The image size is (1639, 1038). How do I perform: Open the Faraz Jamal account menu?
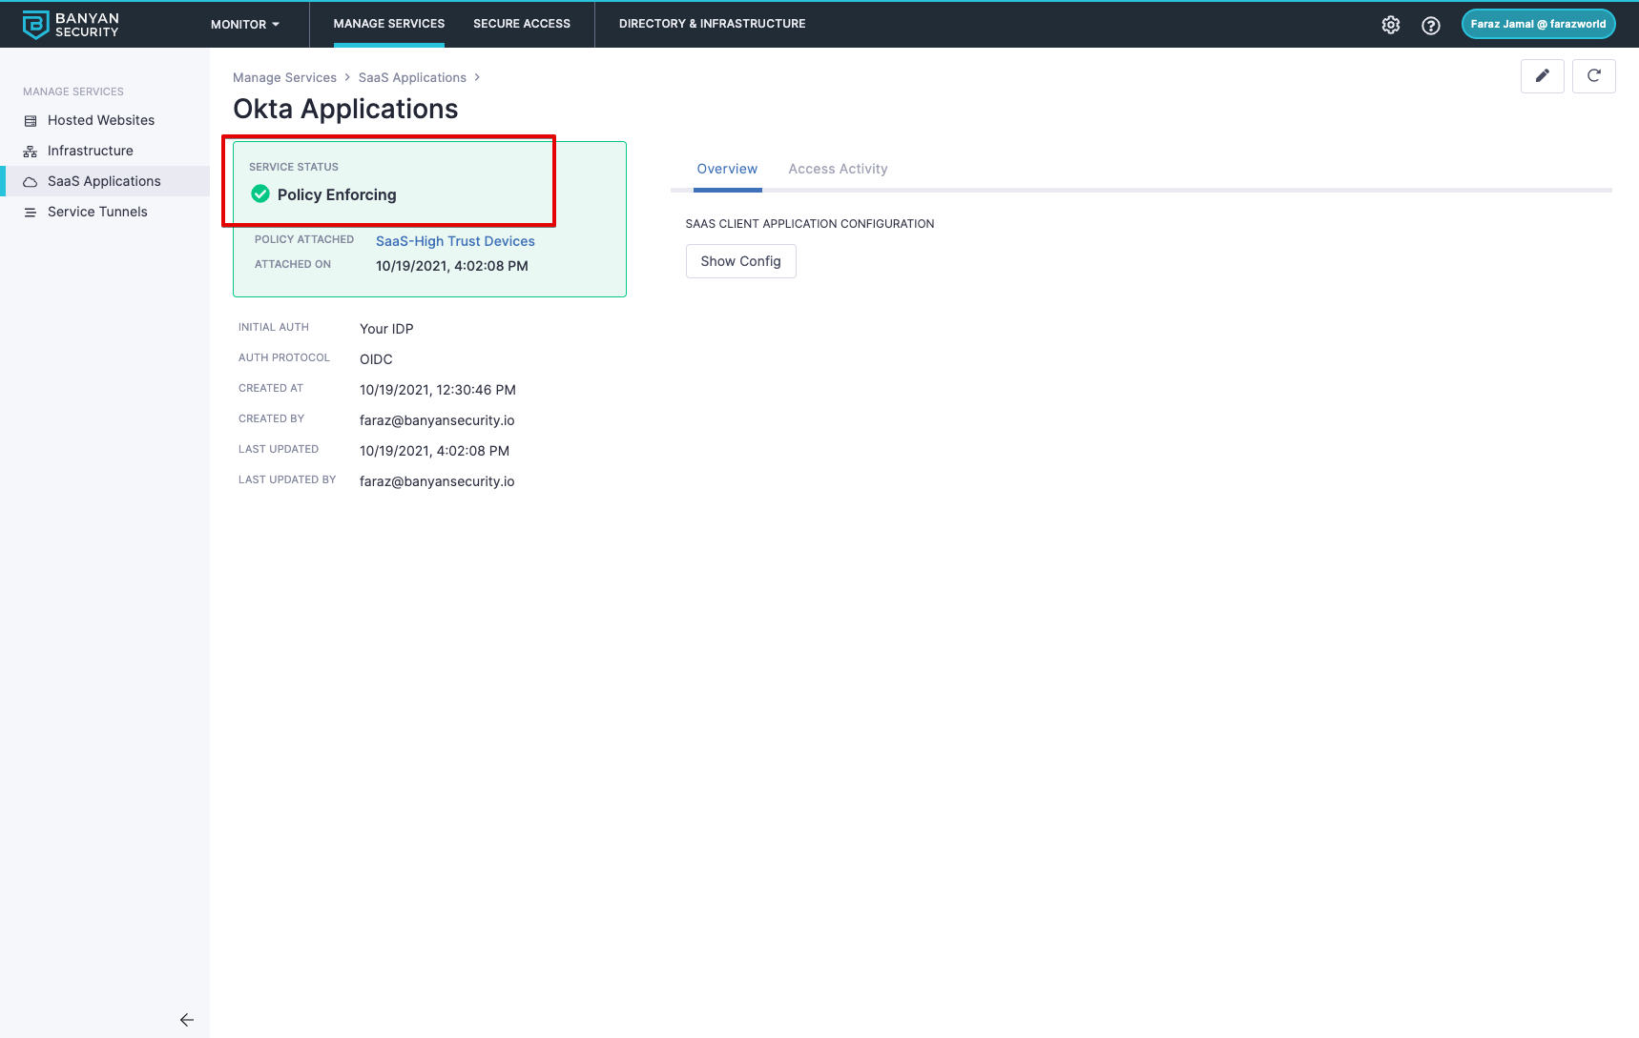(1537, 25)
